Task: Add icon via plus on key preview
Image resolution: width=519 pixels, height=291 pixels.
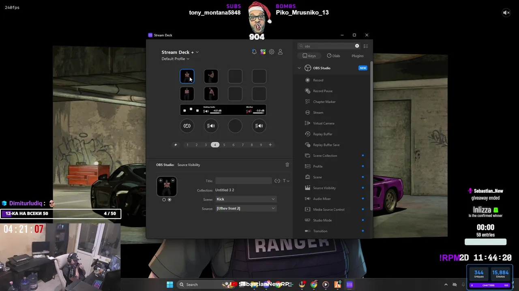Action: (161, 181)
